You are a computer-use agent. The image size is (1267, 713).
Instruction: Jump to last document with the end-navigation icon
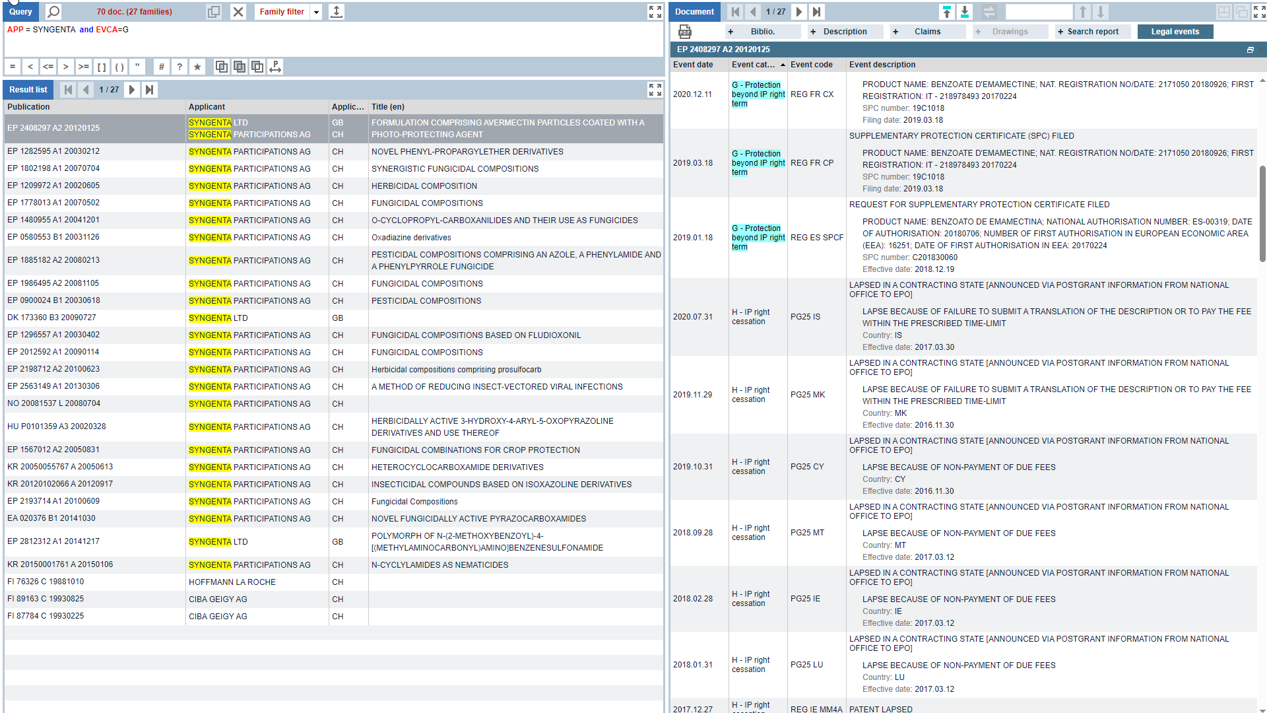point(817,11)
